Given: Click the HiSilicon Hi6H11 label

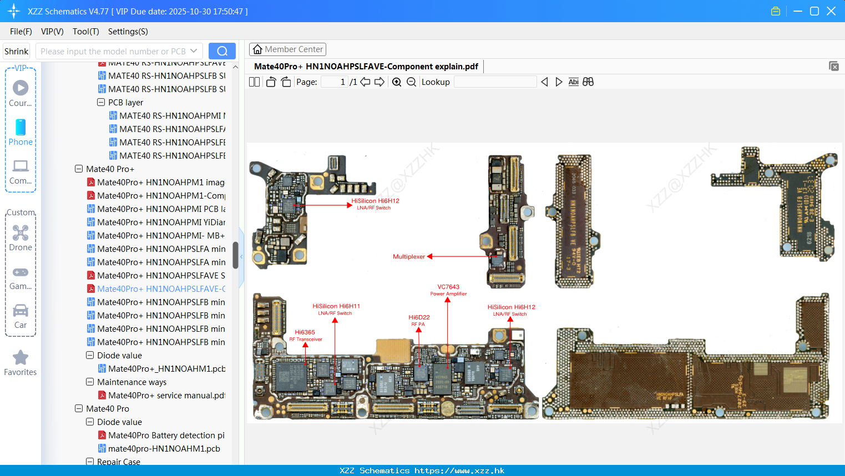Looking at the screenshot, I should click(336, 309).
